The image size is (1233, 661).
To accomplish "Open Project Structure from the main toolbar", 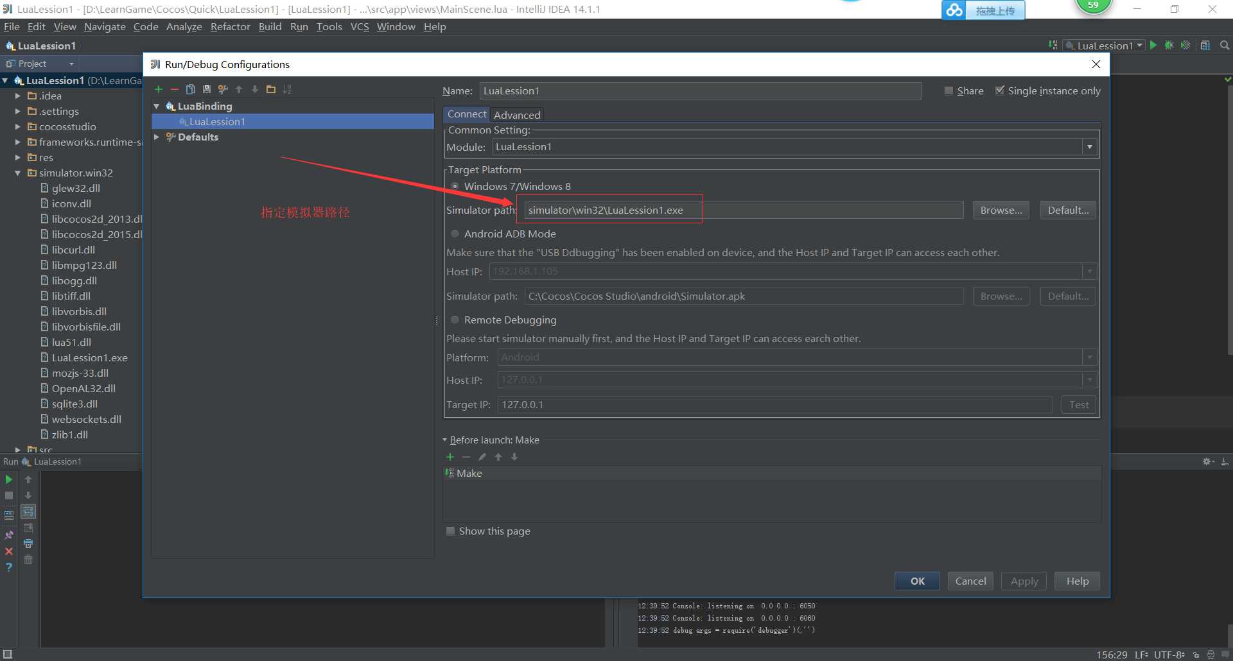I will coord(1205,46).
